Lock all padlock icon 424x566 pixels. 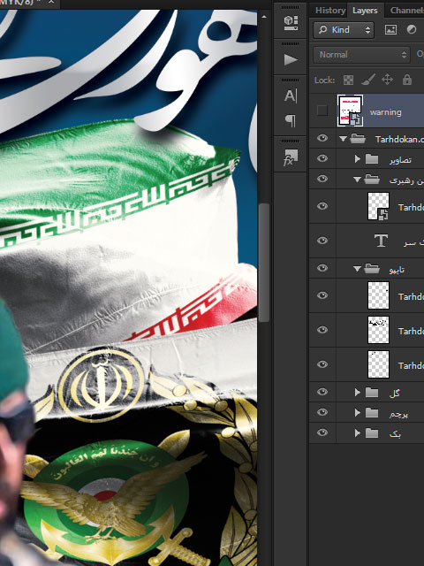[x=407, y=80]
